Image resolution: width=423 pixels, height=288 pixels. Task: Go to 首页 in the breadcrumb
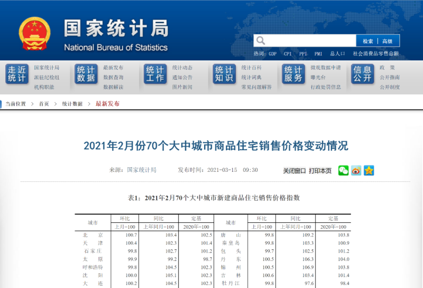point(44,104)
